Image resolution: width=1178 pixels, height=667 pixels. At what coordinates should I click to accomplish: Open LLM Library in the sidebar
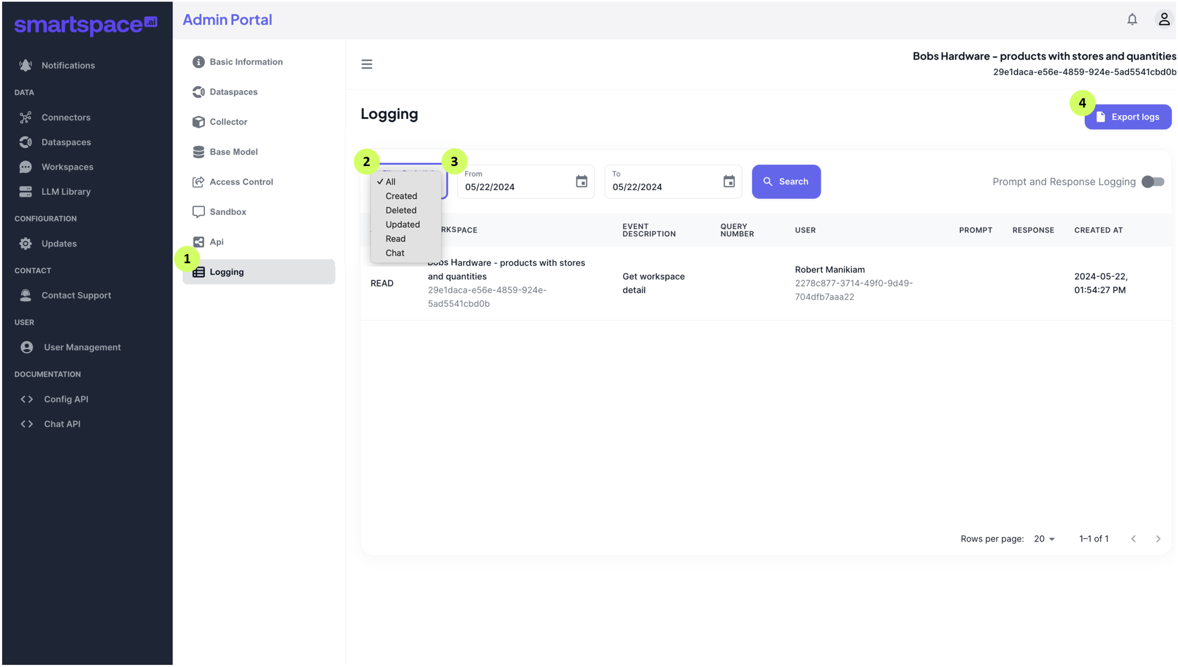tap(66, 192)
